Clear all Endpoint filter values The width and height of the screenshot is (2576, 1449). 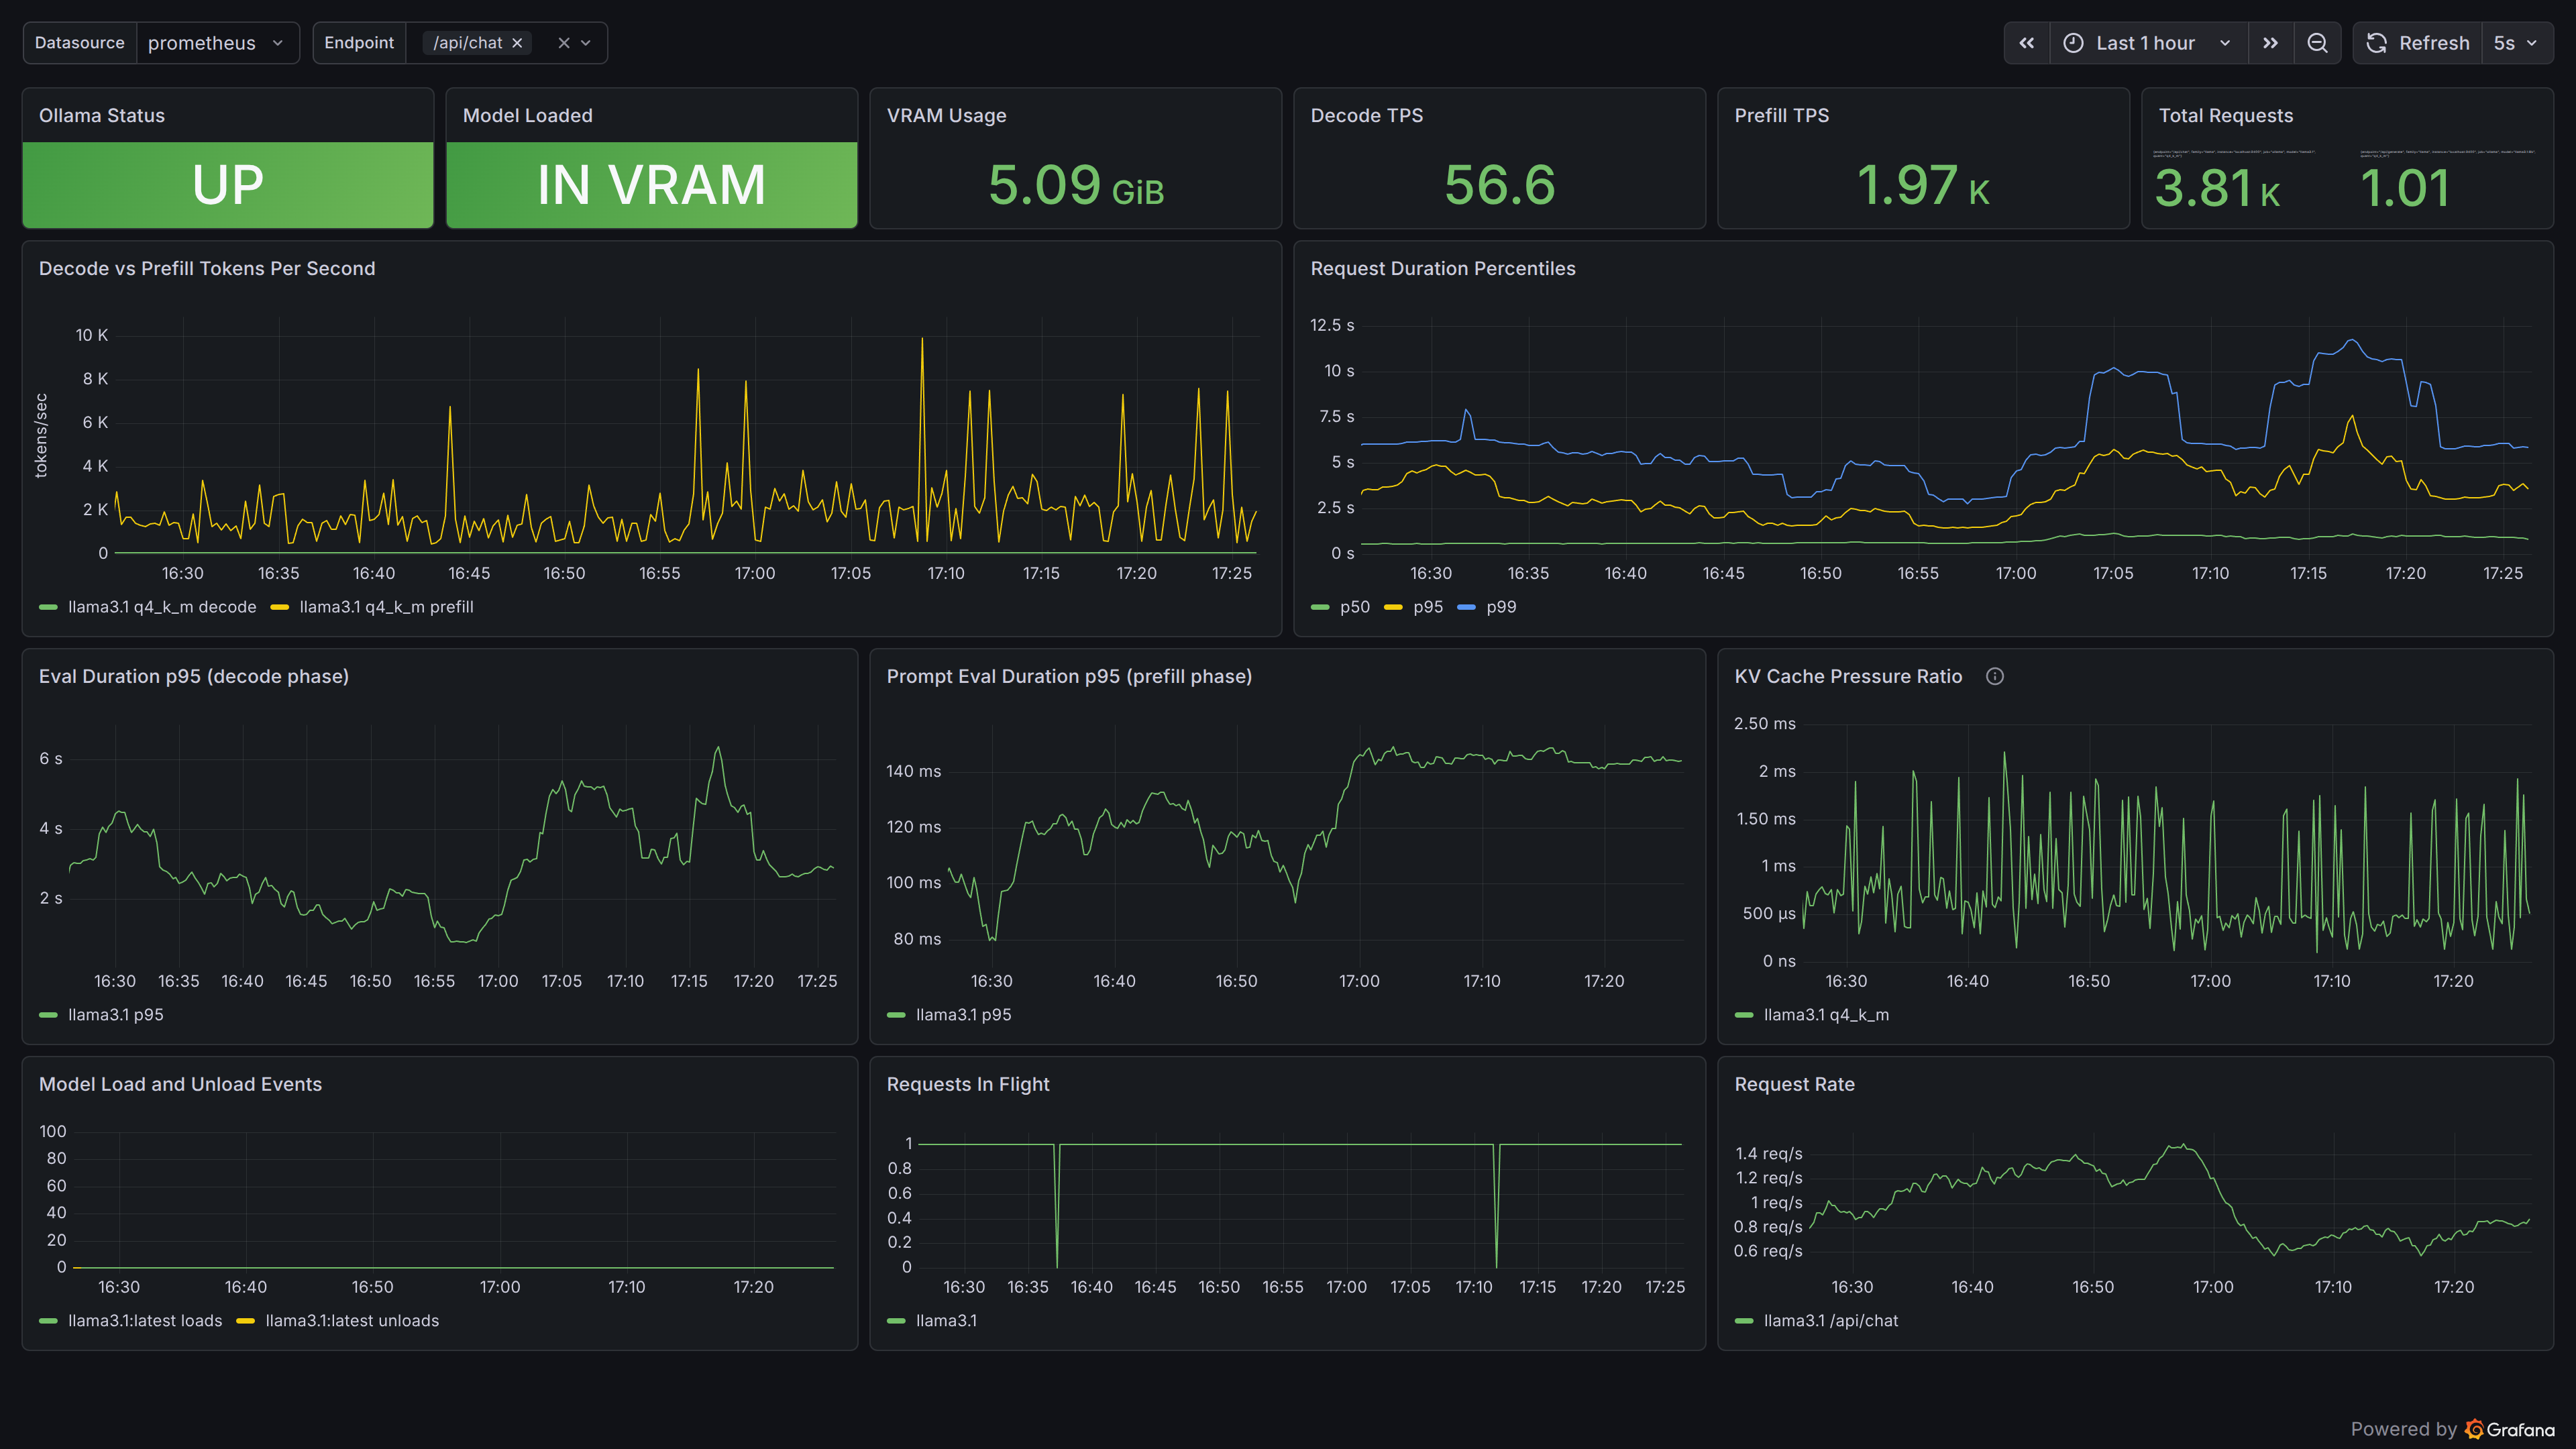coord(563,43)
